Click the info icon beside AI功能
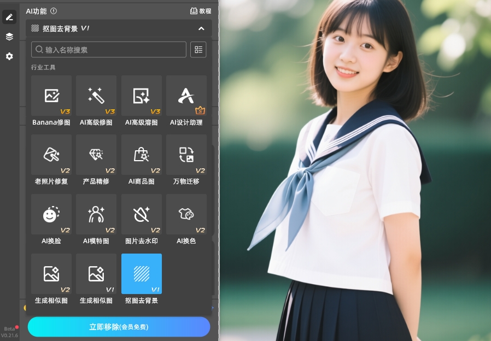 click(x=52, y=10)
